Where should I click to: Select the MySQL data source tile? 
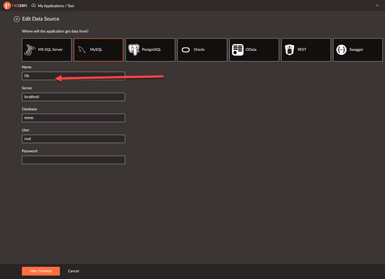98,50
